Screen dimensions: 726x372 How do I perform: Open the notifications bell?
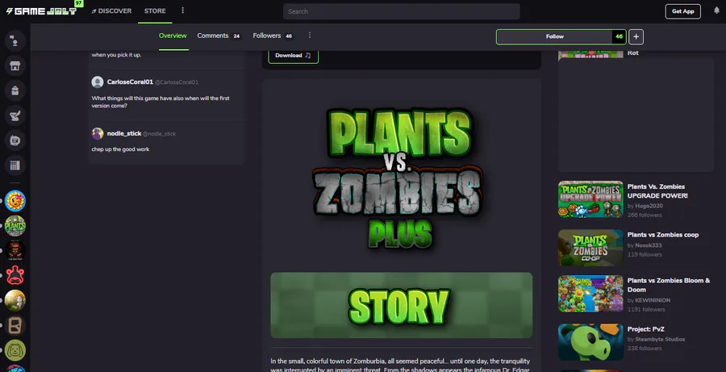[717, 10]
